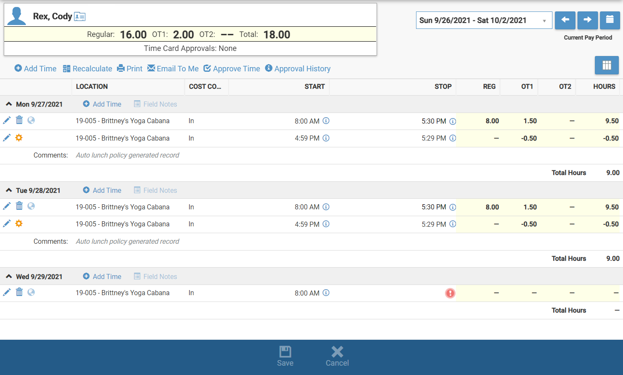Click Approve Time link
The image size is (623, 375).
coord(232,69)
